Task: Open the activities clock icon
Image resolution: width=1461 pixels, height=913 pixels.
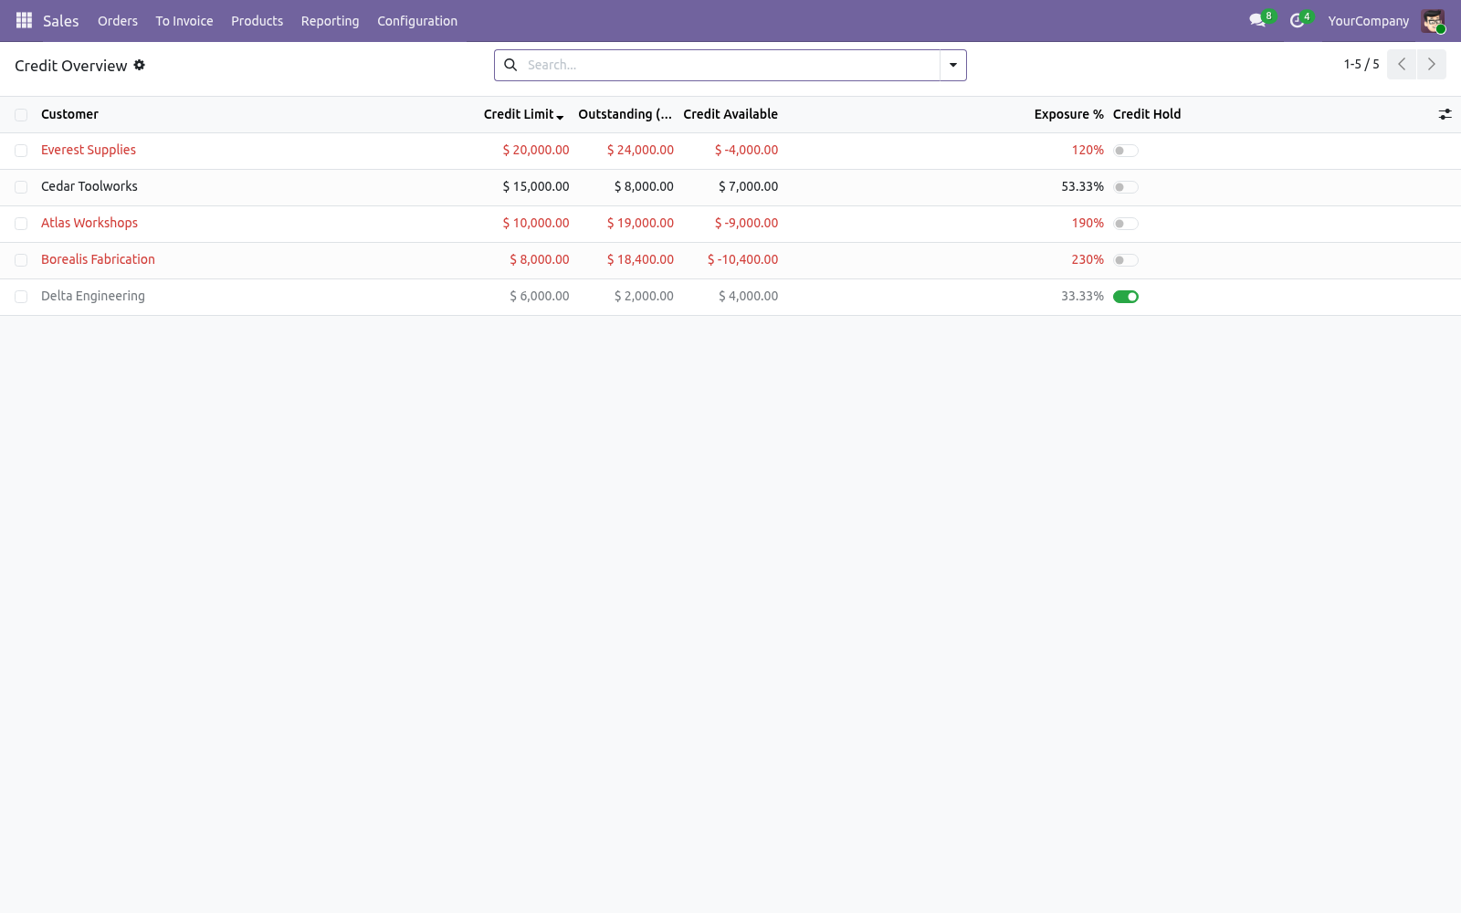Action: (x=1297, y=20)
